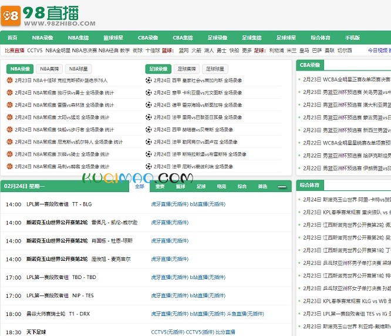Click basketball icon beside 马刺vs鹈鹕 row
Viewport: 391px width, 336px height.
point(9,166)
